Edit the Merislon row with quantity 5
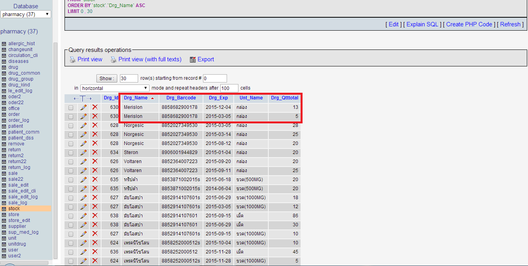This screenshot has width=528, height=266. [83, 116]
